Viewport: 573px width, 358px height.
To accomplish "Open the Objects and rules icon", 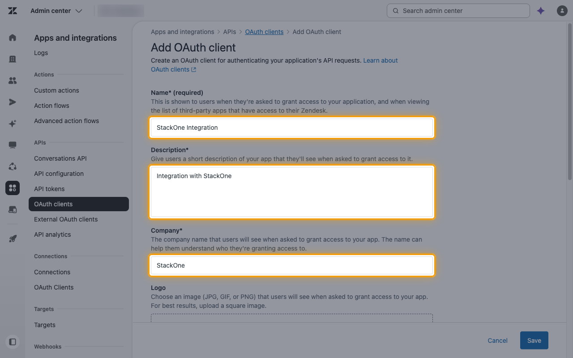I will (x=13, y=166).
